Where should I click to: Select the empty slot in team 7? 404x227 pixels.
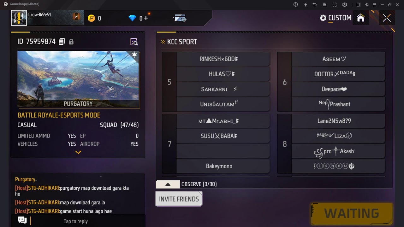pyautogui.click(x=223, y=151)
